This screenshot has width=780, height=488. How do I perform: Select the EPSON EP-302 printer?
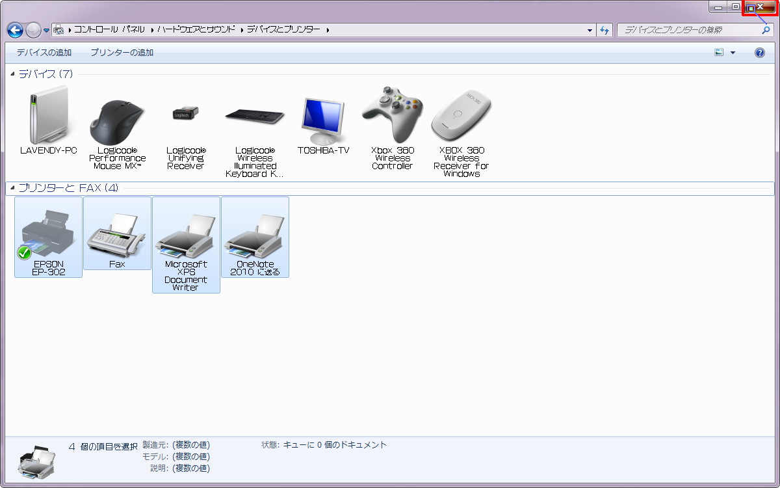click(48, 237)
